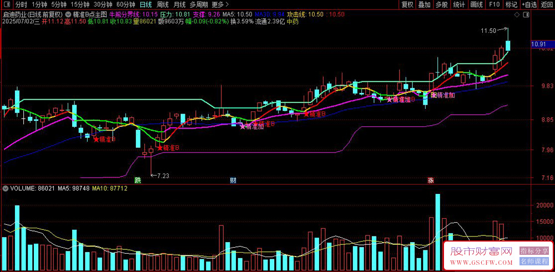Toggle the right side panel icon
The width and height of the screenshot is (555, 272).
tap(526, 15)
